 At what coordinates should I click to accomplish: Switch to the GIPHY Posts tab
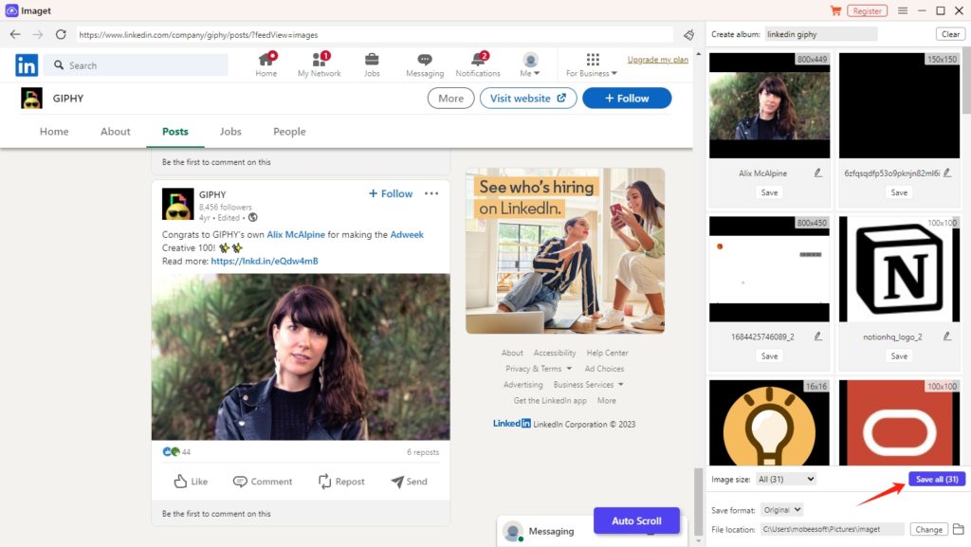coord(174,132)
